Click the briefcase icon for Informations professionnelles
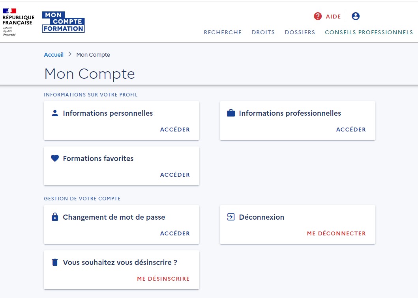The width and height of the screenshot is (418, 298). tap(231, 113)
